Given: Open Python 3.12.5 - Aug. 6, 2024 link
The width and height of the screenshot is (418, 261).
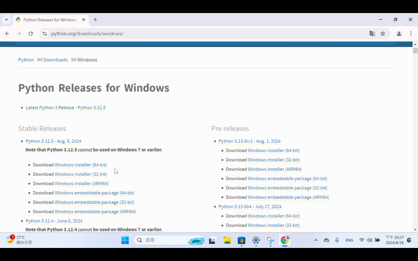Looking at the screenshot, I should point(53,141).
